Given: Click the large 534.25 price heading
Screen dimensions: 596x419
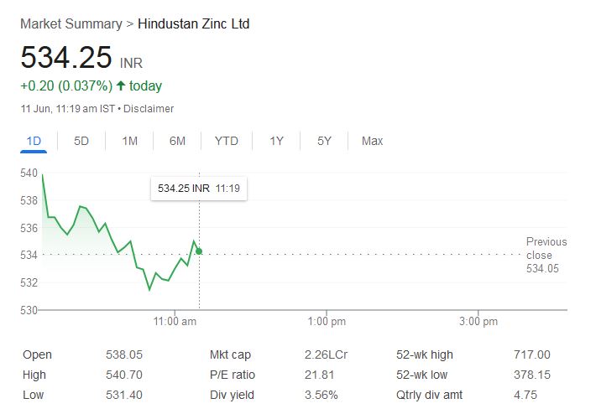Looking at the screenshot, I should coord(66,58).
